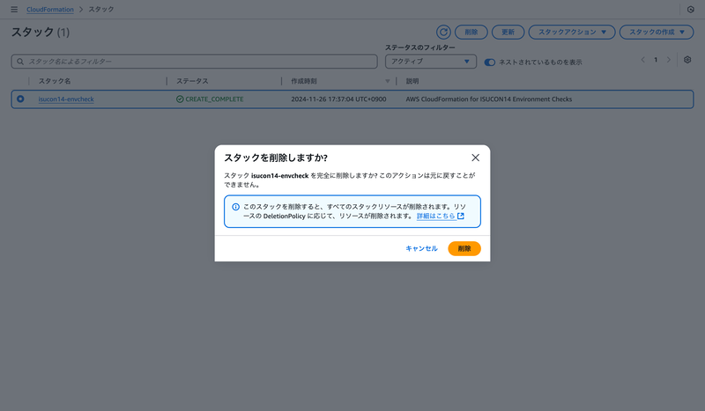
Task: Click the スタック breadcrumb text
Action: coord(100,10)
